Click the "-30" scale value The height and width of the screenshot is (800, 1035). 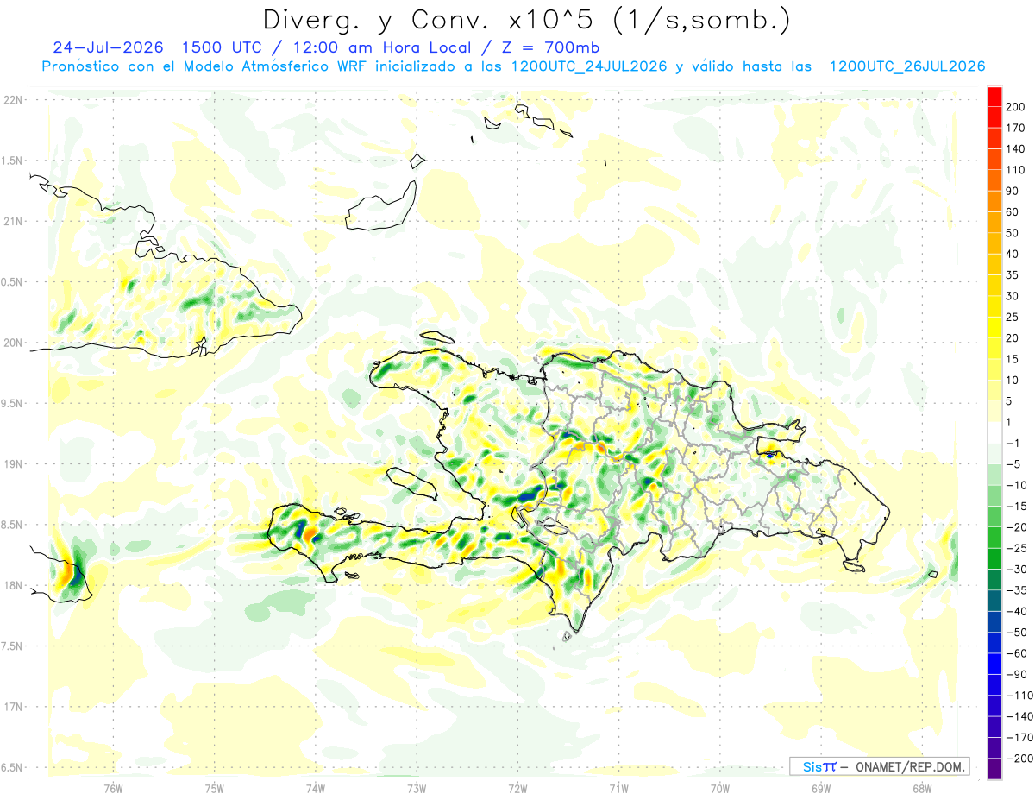[1015, 569]
